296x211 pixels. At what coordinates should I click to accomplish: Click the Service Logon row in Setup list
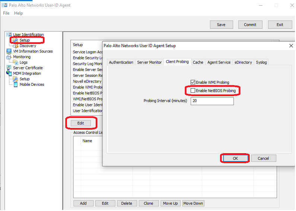[87, 52]
